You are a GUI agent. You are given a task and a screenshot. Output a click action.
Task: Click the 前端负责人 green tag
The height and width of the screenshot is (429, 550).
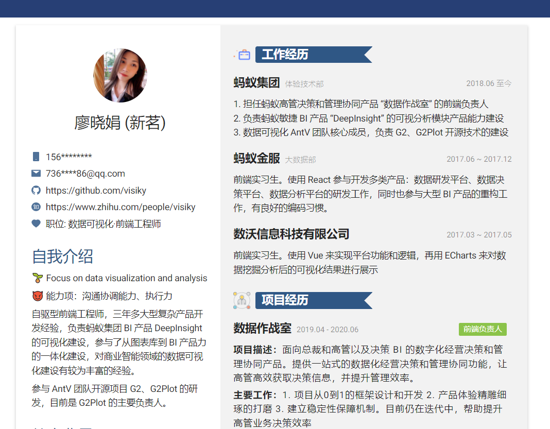click(x=483, y=329)
